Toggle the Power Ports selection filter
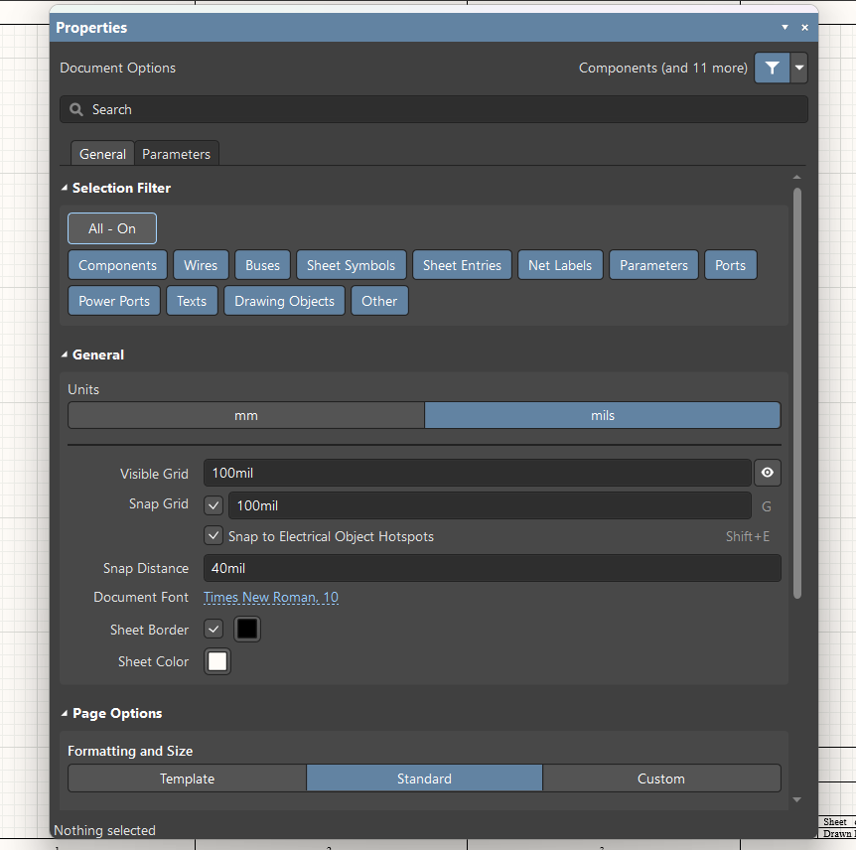The width and height of the screenshot is (856, 850). pos(114,301)
